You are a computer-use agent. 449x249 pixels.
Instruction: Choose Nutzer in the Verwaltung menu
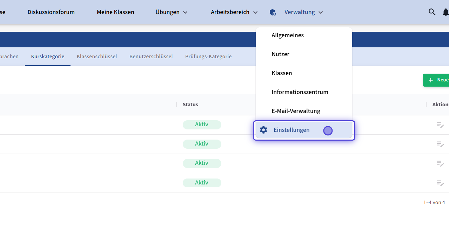(280, 54)
